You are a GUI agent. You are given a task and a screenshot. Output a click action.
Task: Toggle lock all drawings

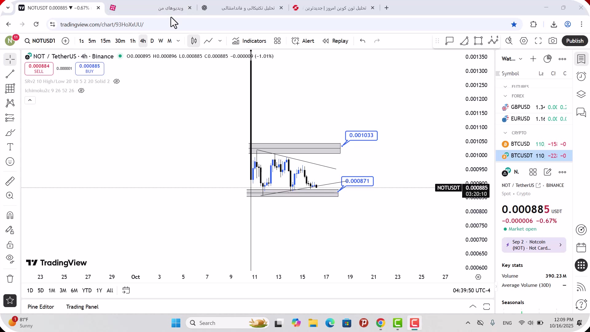click(x=10, y=245)
